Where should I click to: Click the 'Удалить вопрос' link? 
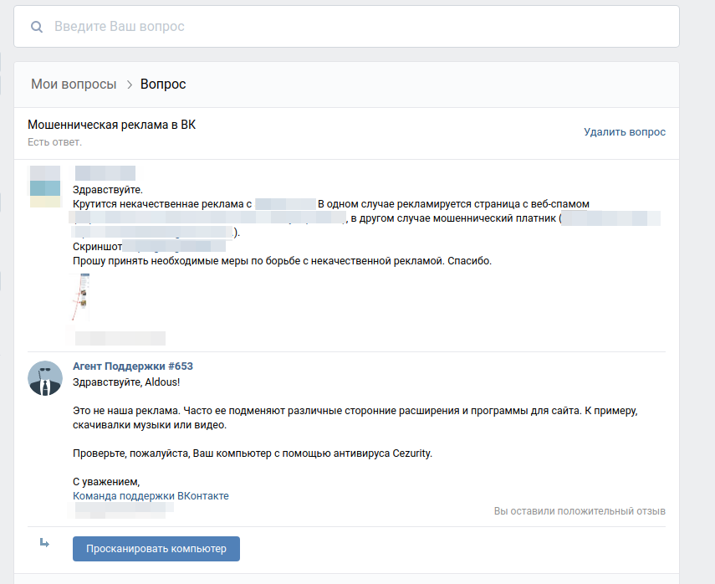coord(625,132)
